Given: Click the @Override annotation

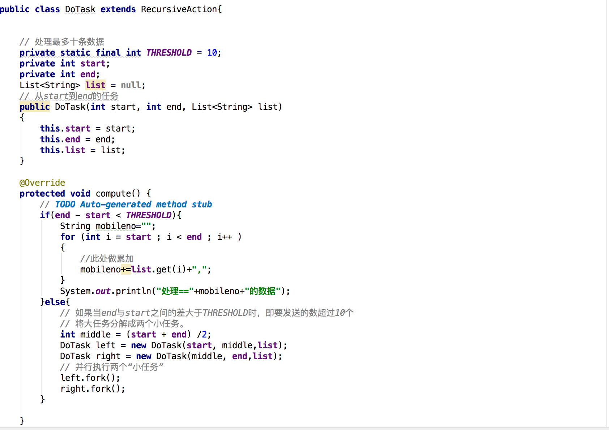Looking at the screenshot, I should (x=42, y=183).
